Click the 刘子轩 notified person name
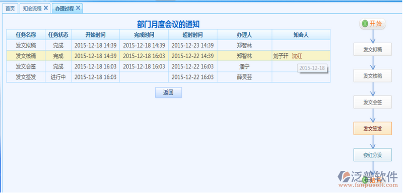 click(x=281, y=56)
